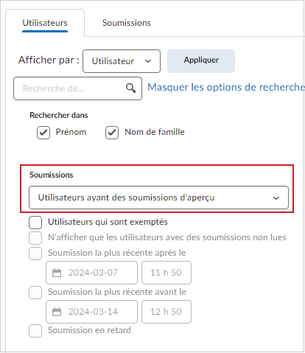Expand Utilisateurs ayant des soumissions d'aperçu dropdown
This screenshot has width=305, height=353.
click(158, 198)
